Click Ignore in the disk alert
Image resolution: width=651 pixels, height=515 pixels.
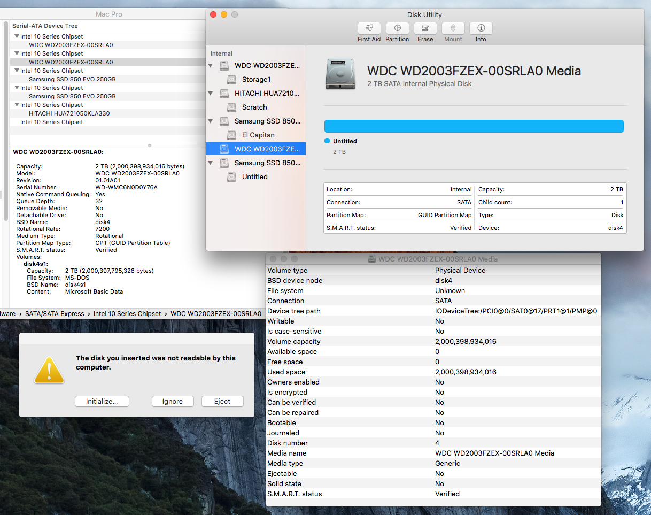point(172,401)
